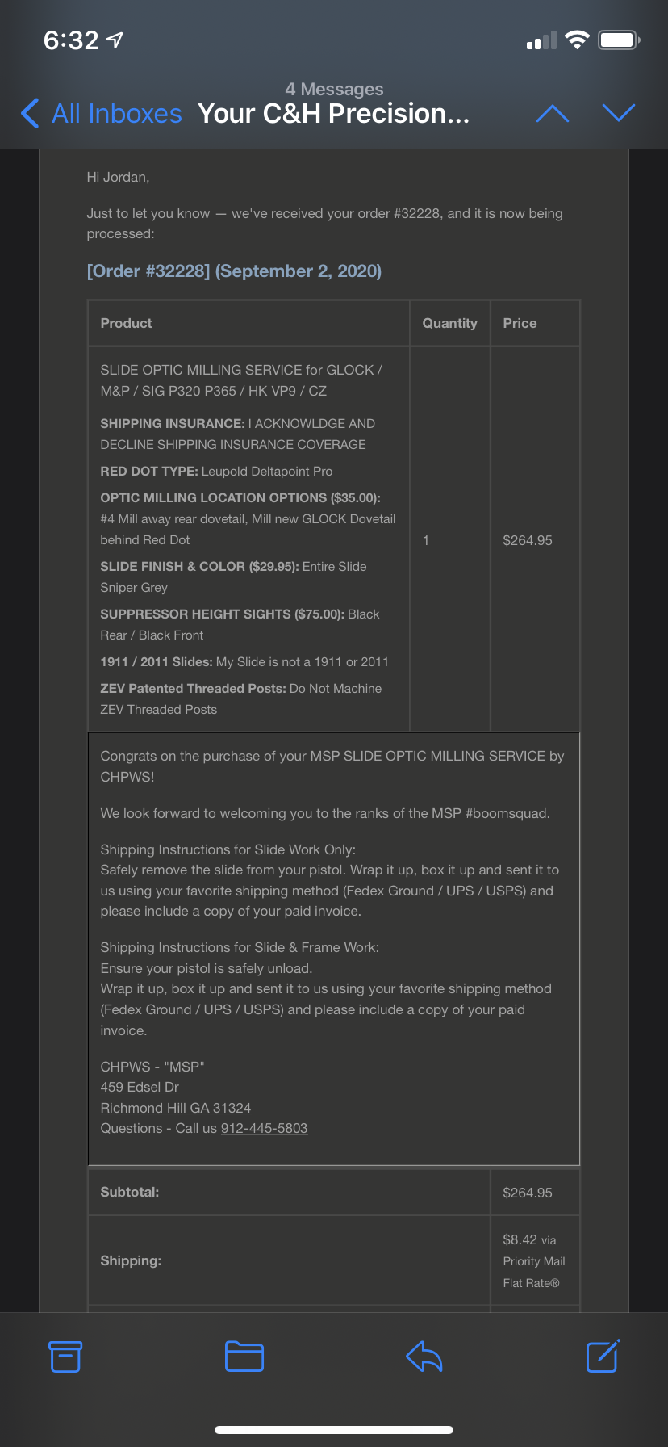Open the Move to Folder icon
This screenshot has height=1447, width=668.
(x=244, y=1357)
